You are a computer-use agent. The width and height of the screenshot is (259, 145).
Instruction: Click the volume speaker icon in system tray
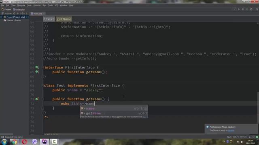(242, 142)
